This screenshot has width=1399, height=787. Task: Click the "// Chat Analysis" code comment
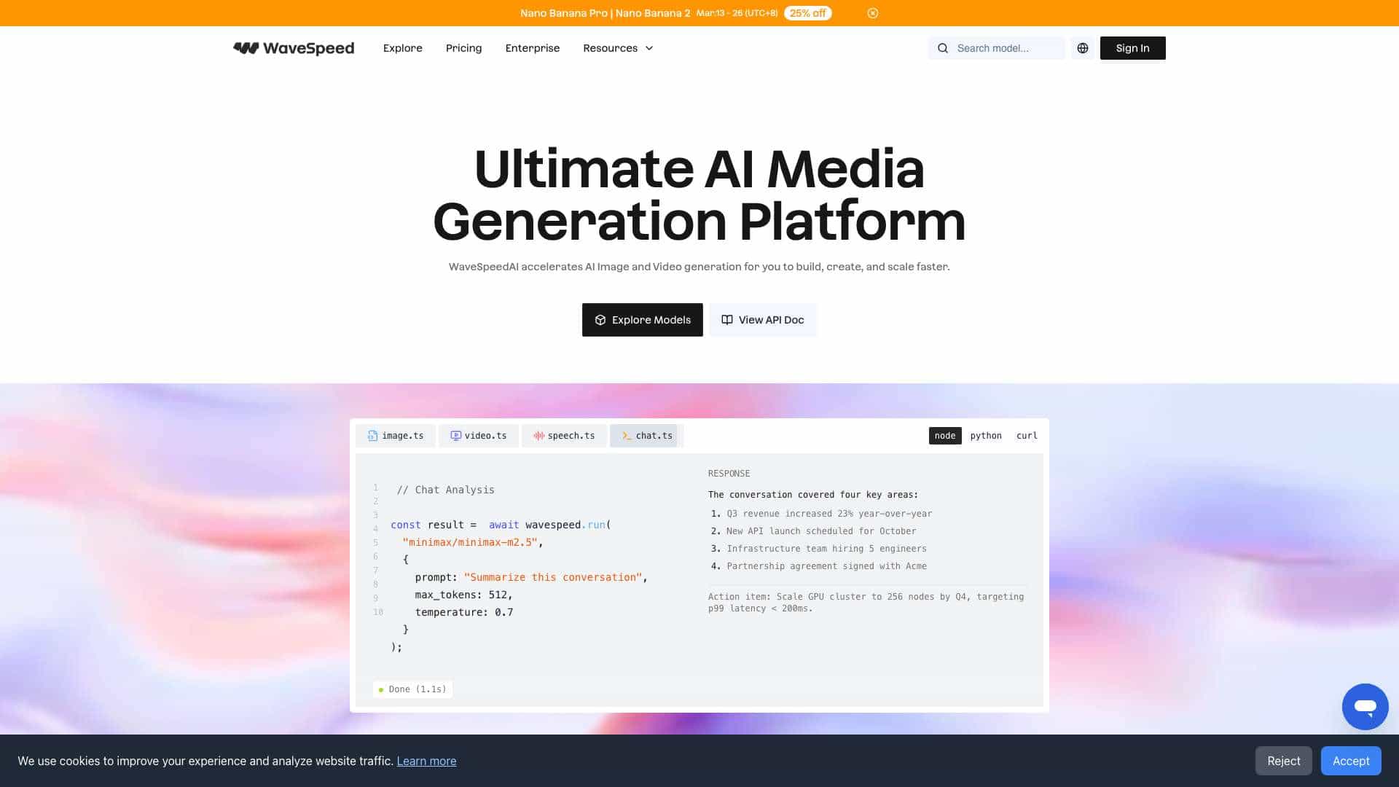446,490
